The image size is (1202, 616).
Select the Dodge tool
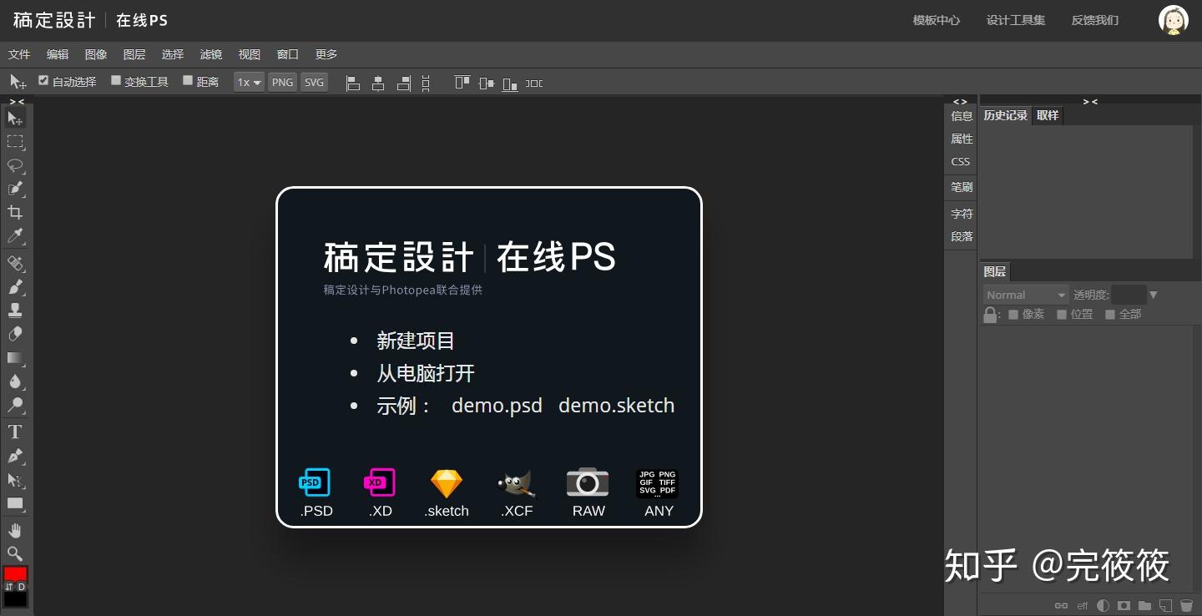tap(15, 406)
